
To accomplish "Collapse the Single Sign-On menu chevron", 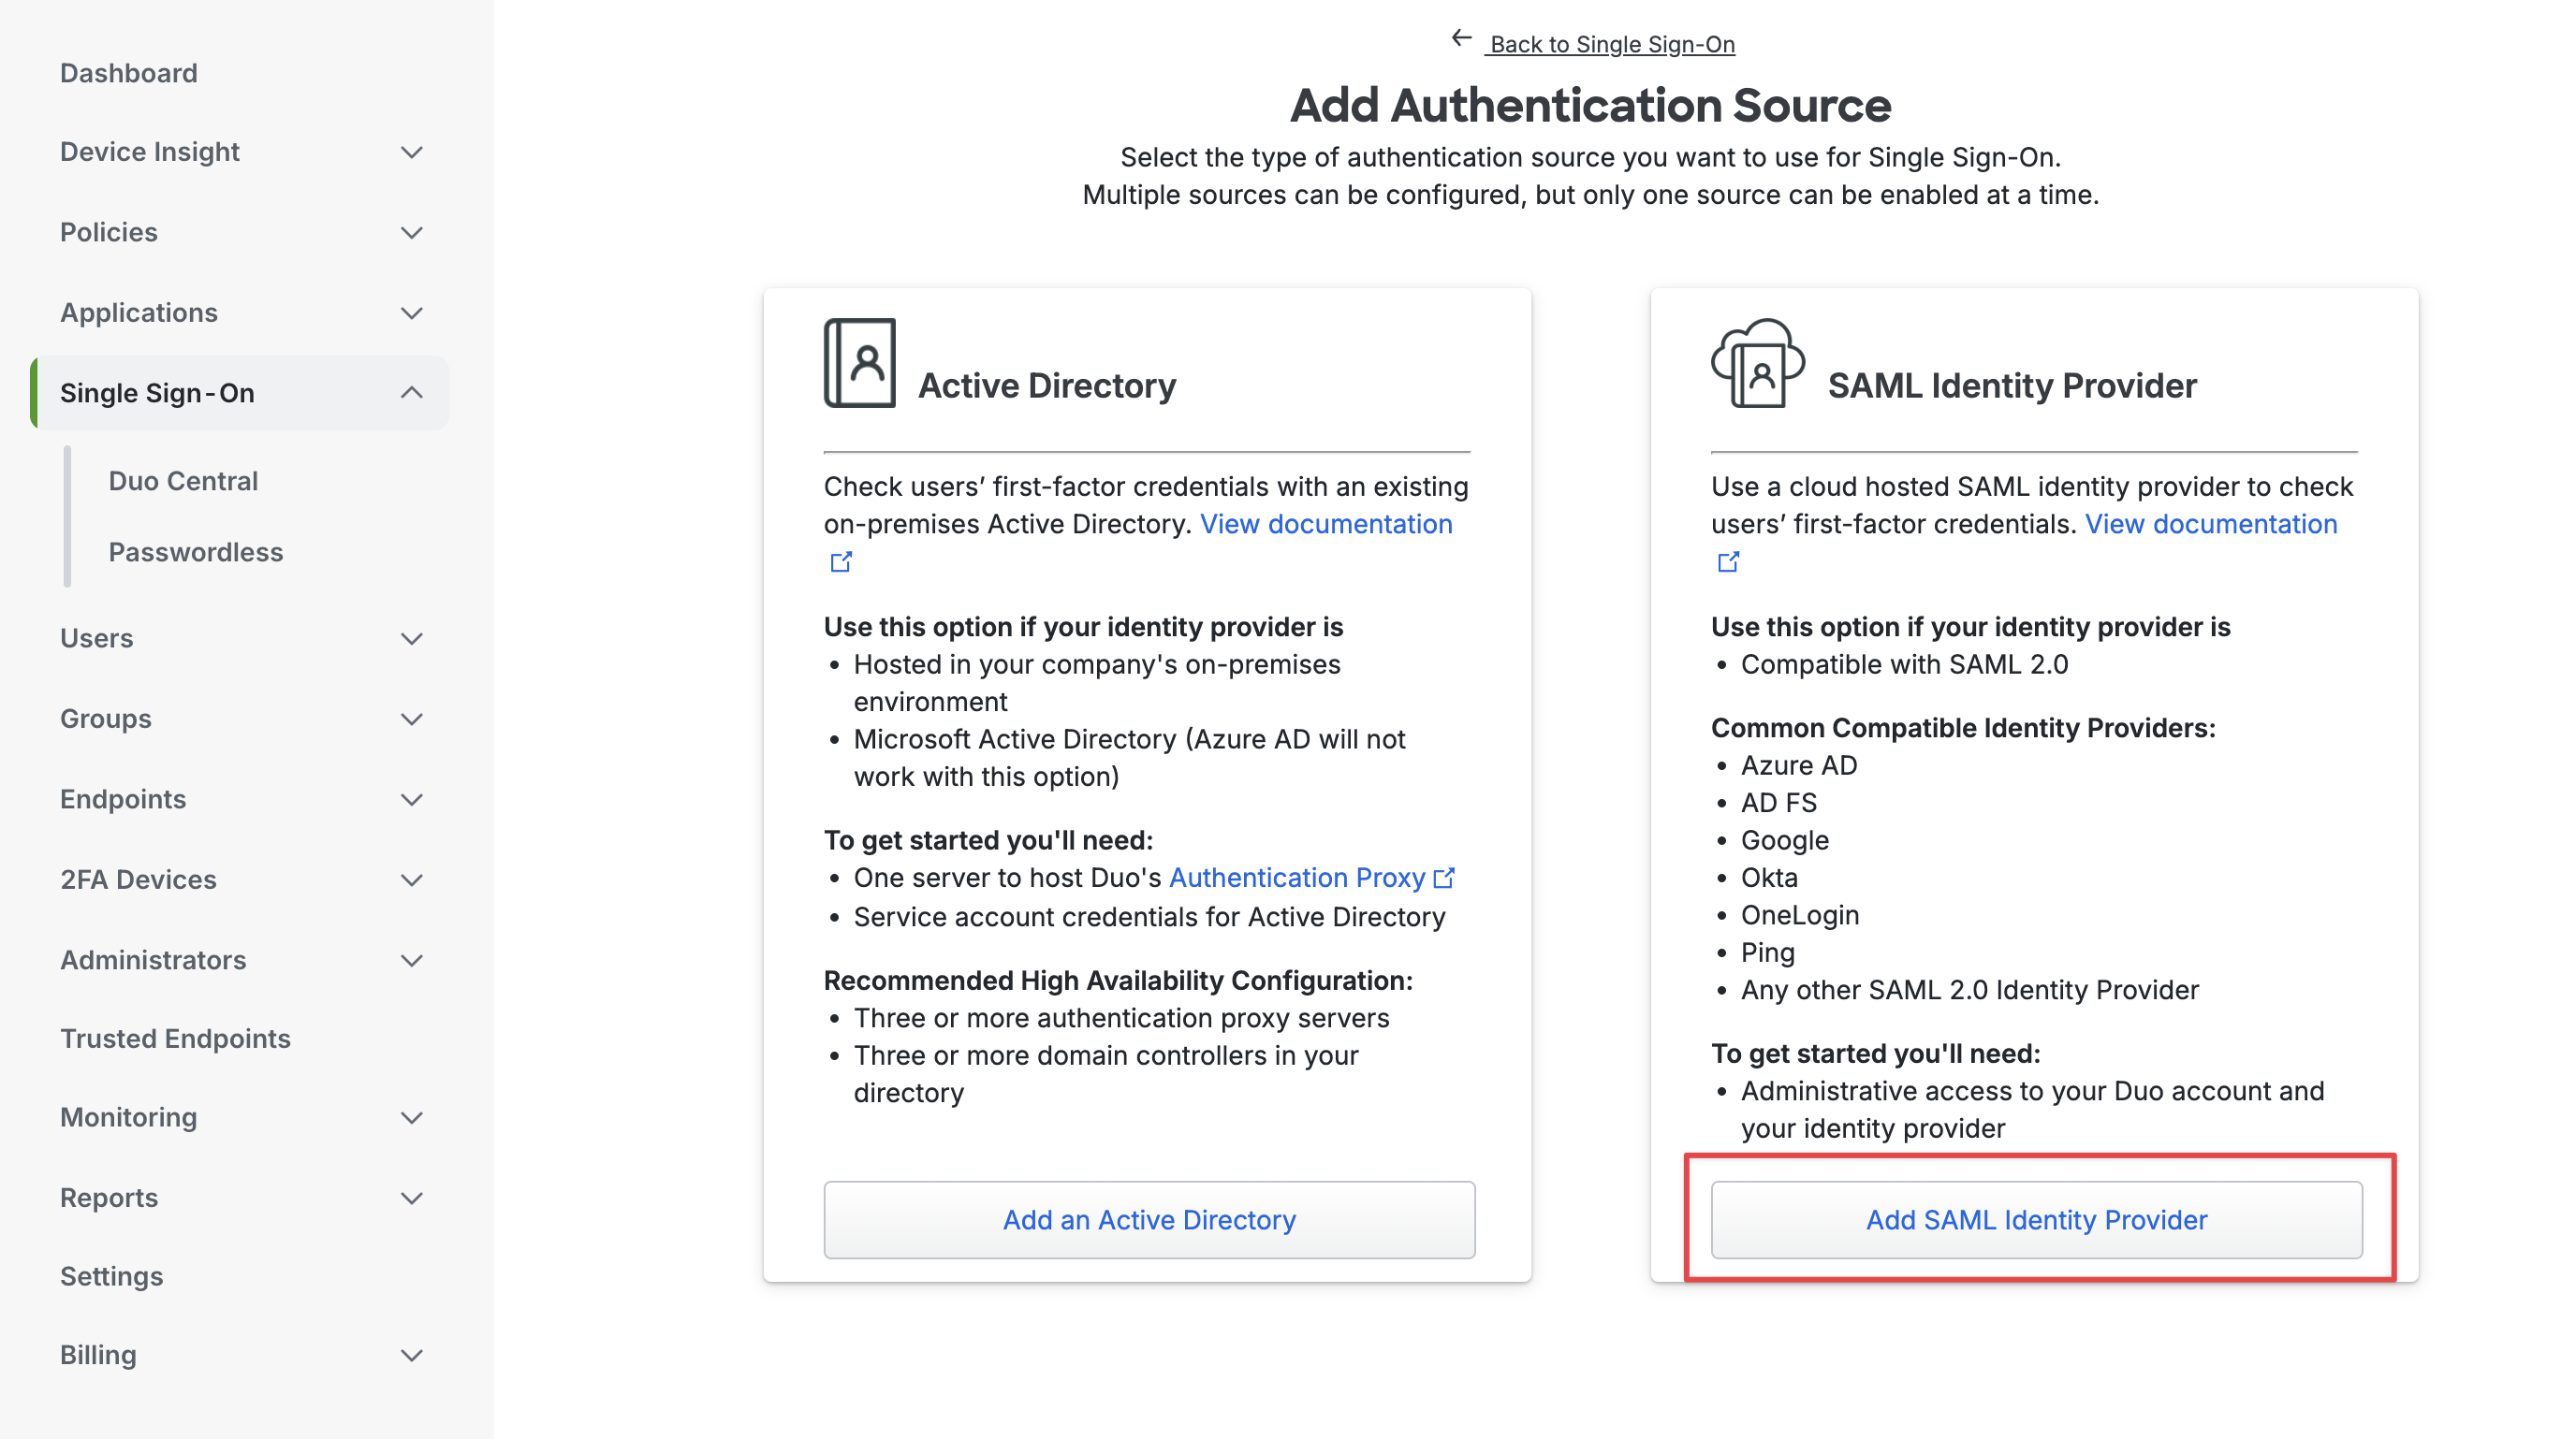I will click(x=412, y=393).
